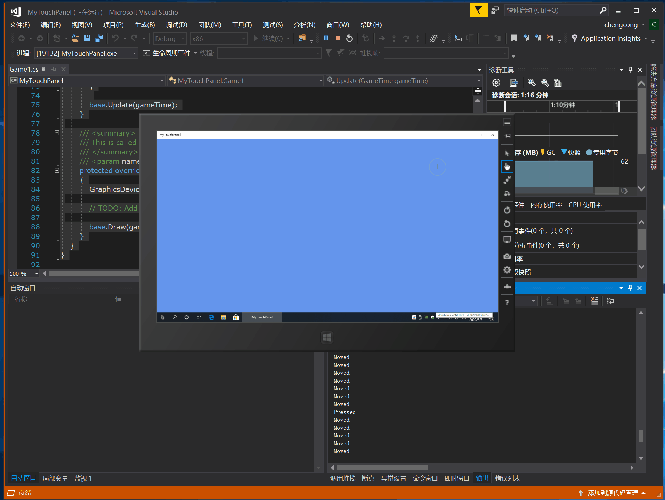Pause debugging with the Break All button
The height and width of the screenshot is (500, 665).
click(326, 38)
